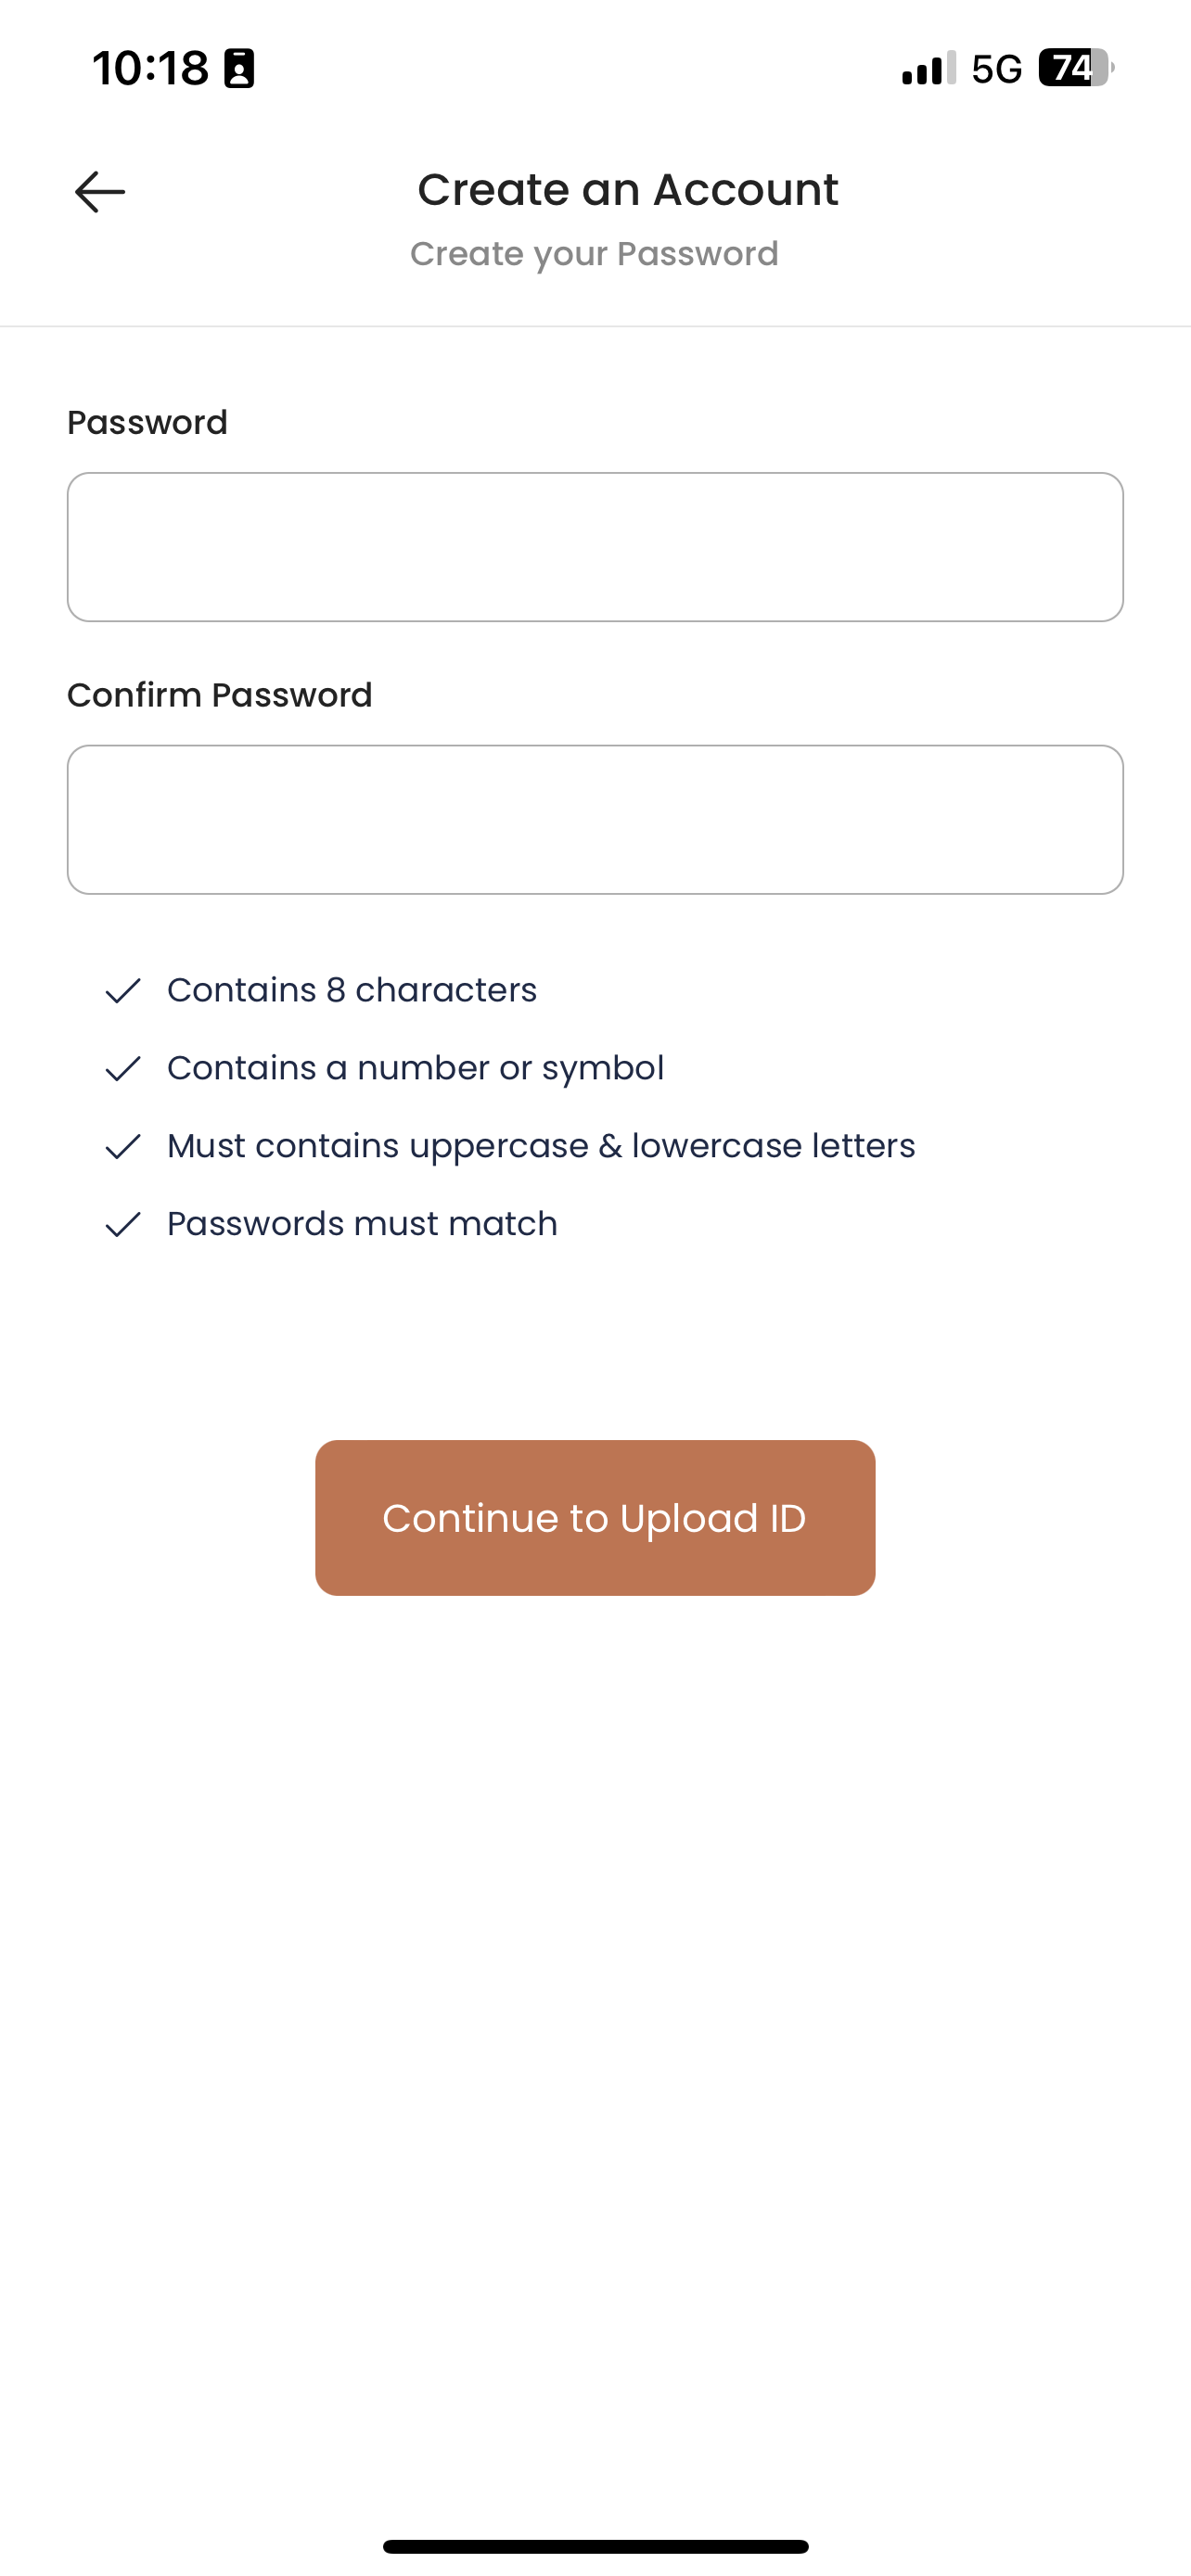Tap the 10:18 clock in status bar
Screen dimensions: 1191x2576
point(150,69)
